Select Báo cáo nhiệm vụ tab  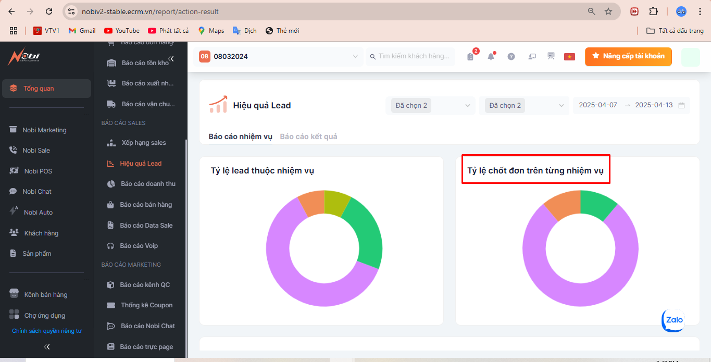pyautogui.click(x=240, y=136)
